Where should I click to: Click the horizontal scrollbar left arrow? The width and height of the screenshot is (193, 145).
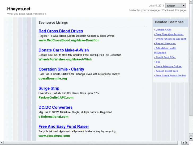2,143
